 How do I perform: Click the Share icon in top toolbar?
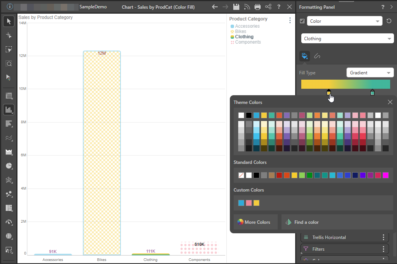(268, 7)
